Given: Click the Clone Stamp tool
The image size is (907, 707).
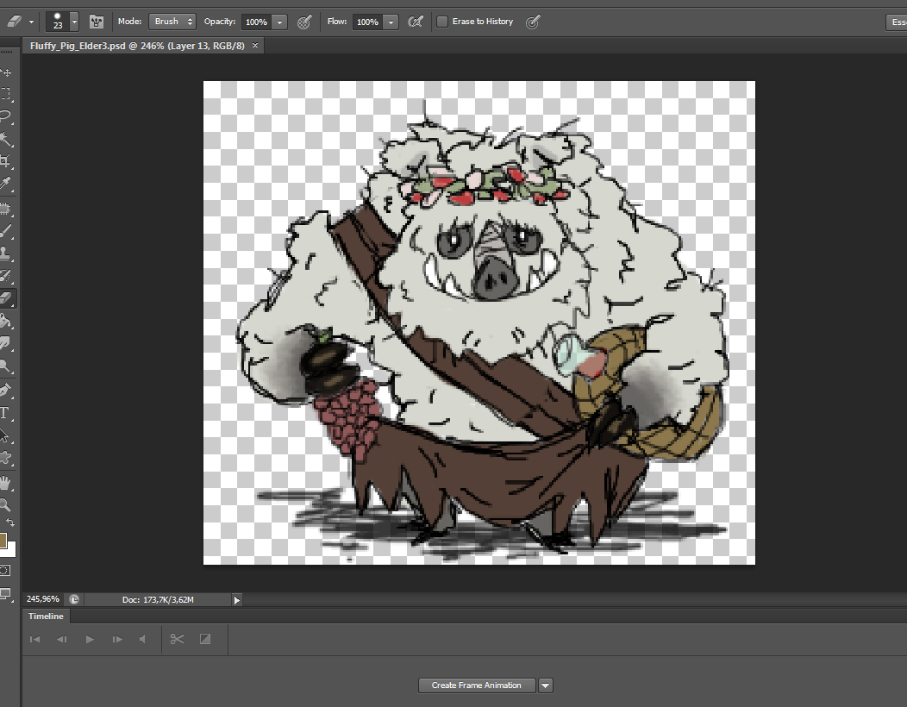Looking at the screenshot, I should coord(6,253).
